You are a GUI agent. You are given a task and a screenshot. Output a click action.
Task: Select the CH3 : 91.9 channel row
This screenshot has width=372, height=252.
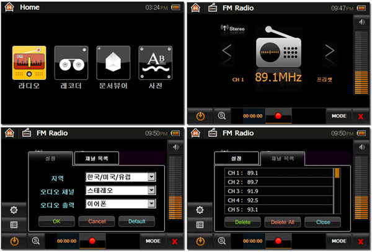279,191
